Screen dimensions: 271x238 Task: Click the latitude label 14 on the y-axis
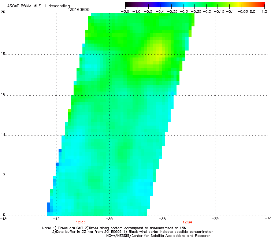point(3,134)
